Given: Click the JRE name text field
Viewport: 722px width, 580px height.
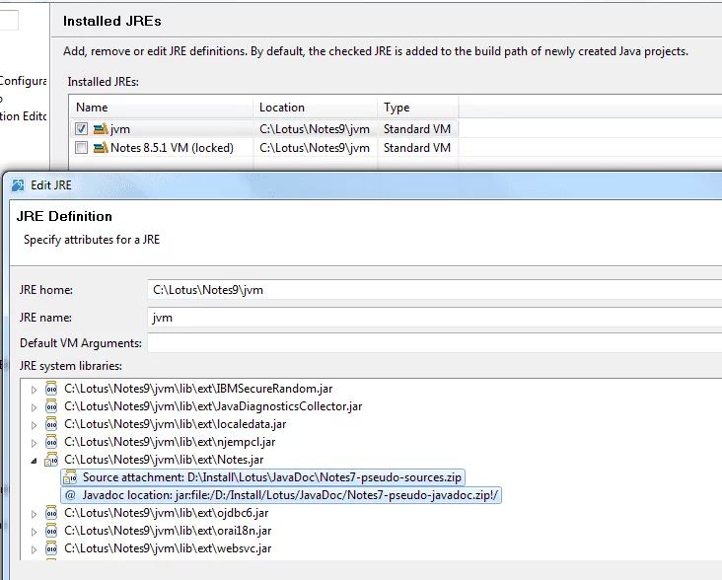Looking at the screenshot, I should point(432,318).
